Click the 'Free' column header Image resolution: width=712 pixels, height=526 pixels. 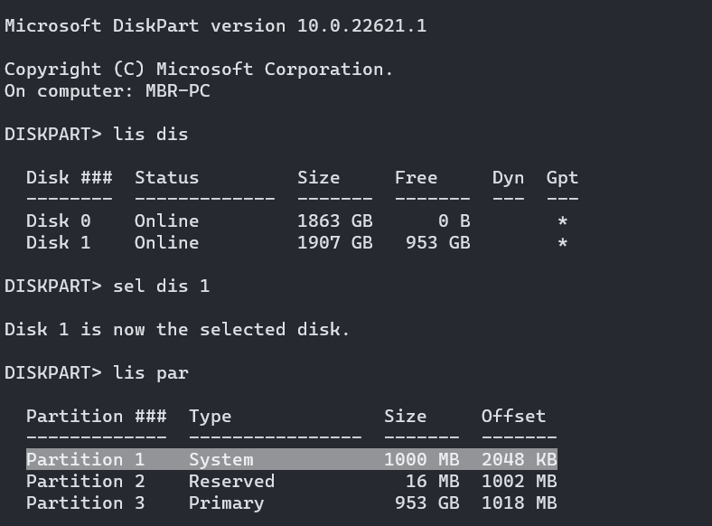pyautogui.click(x=416, y=178)
